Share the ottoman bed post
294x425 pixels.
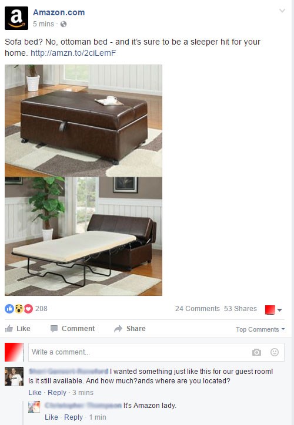(130, 329)
